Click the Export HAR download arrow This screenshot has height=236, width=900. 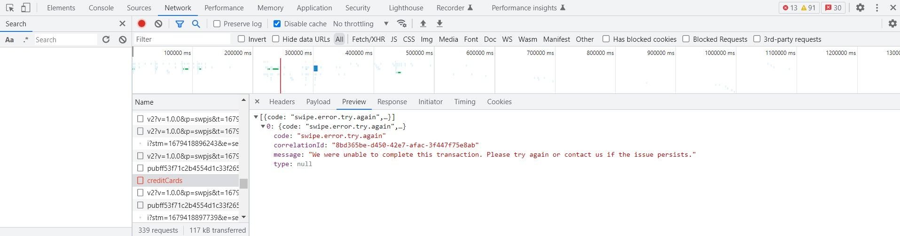(439, 23)
